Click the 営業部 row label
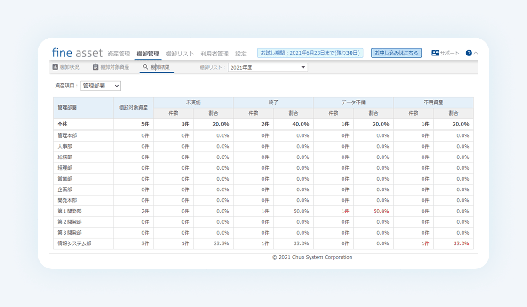 point(64,179)
